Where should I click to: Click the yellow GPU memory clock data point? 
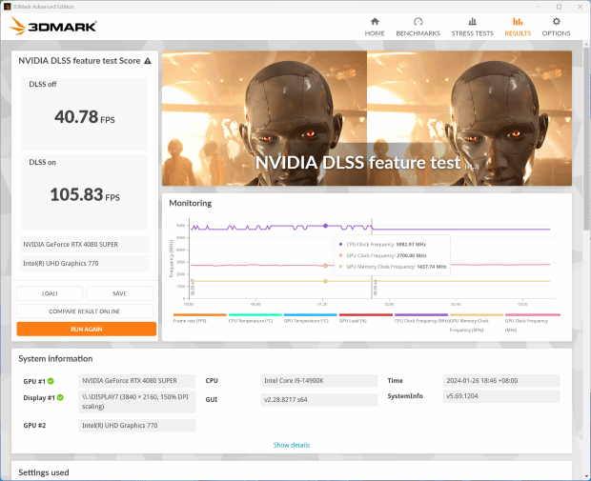click(325, 281)
